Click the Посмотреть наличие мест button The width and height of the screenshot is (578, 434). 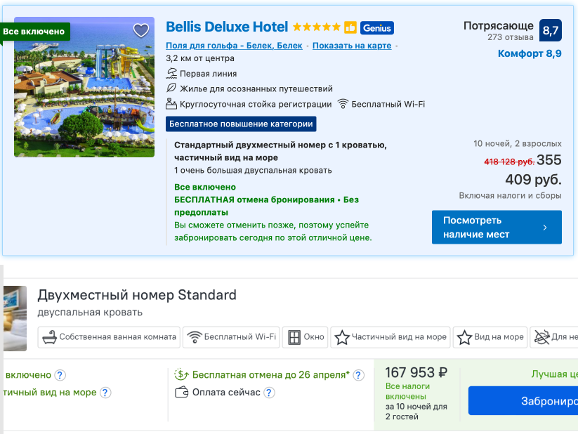point(497,227)
